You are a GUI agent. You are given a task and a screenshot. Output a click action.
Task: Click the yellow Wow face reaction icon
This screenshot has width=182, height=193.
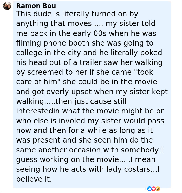coord(158,189)
